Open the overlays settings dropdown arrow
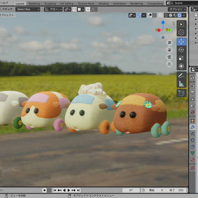 pyautogui.click(x=155, y=15)
